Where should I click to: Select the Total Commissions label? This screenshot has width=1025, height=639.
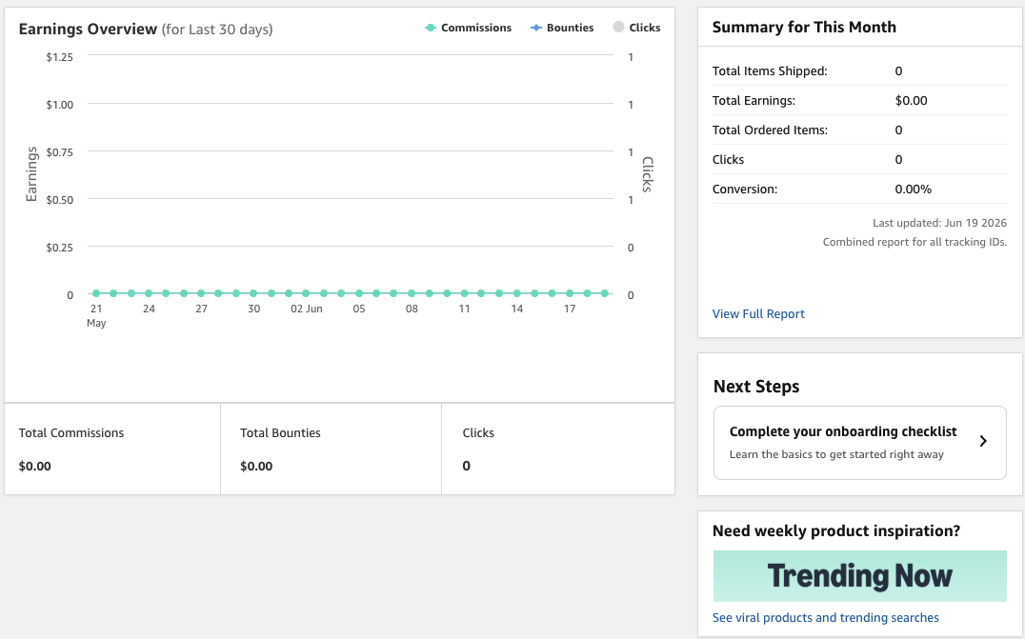point(71,432)
